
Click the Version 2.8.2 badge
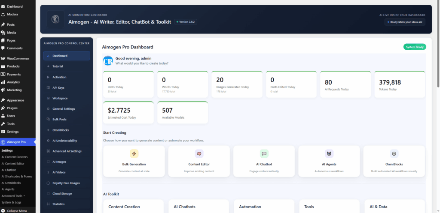[186, 21]
